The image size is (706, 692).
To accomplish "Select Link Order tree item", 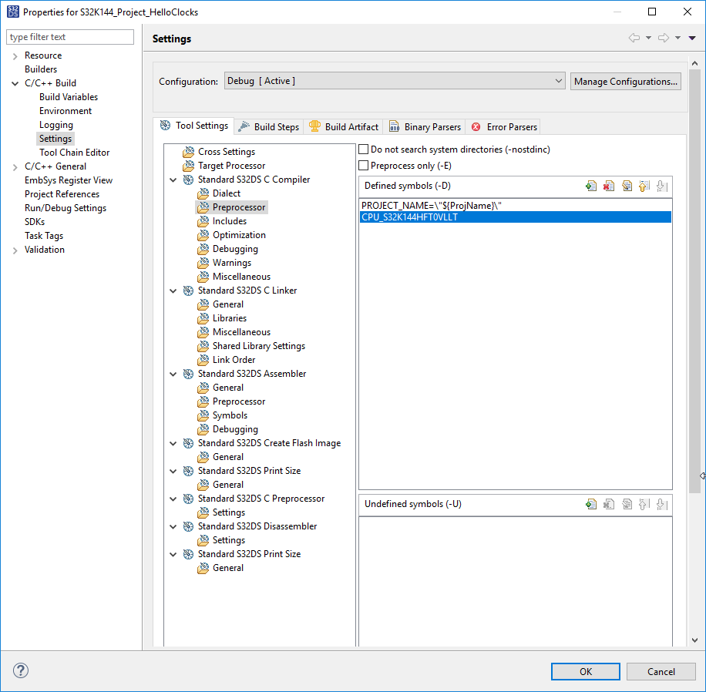I will (234, 360).
